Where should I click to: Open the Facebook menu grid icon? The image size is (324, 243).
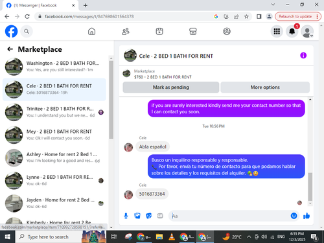point(277,32)
